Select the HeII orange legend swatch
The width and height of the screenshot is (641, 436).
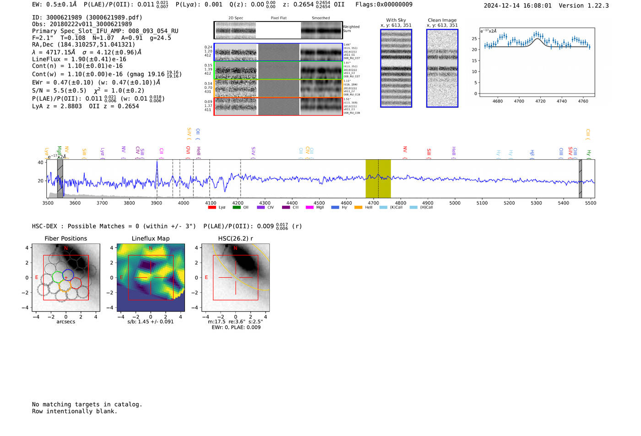click(x=358, y=207)
